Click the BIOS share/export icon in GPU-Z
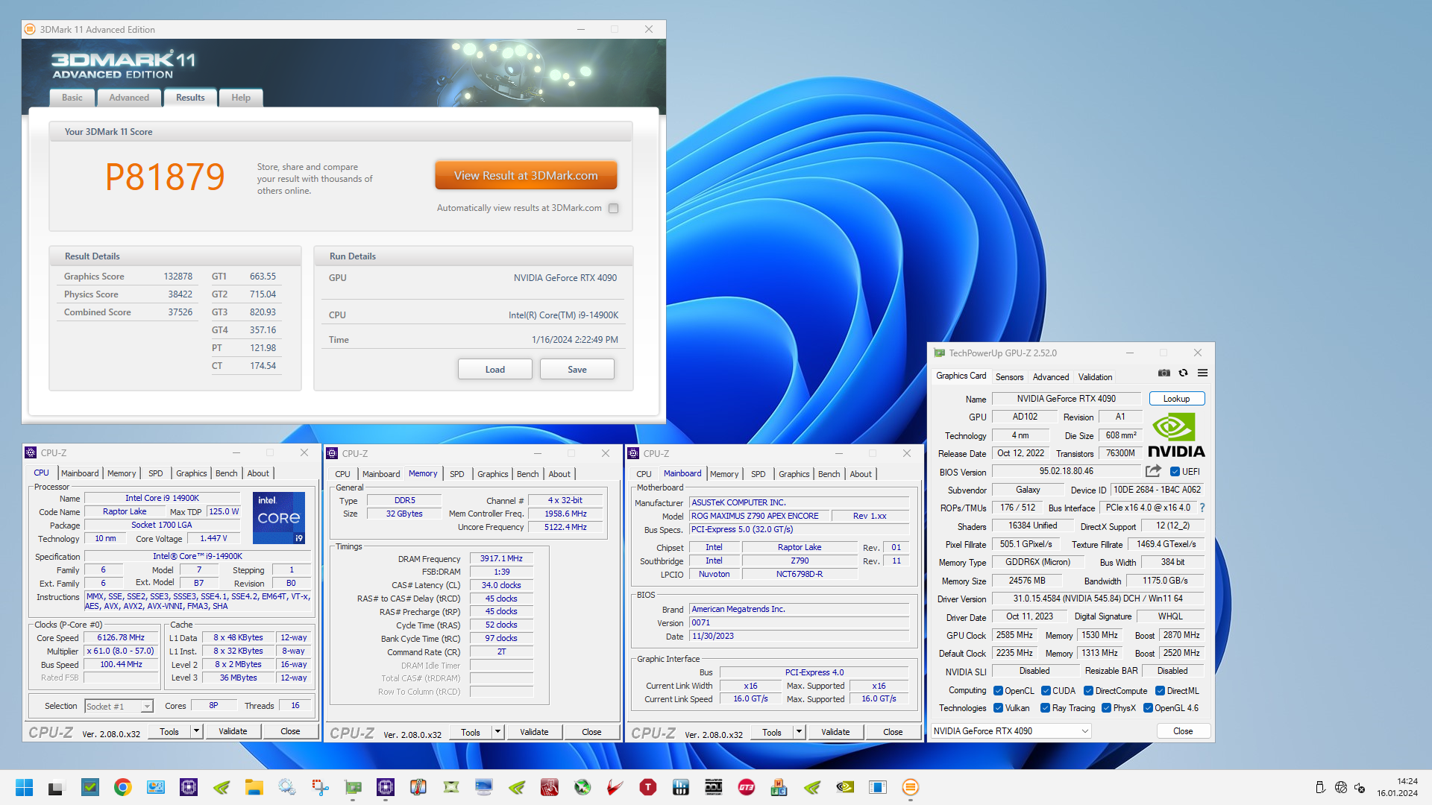This screenshot has height=805, width=1432. click(x=1153, y=471)
